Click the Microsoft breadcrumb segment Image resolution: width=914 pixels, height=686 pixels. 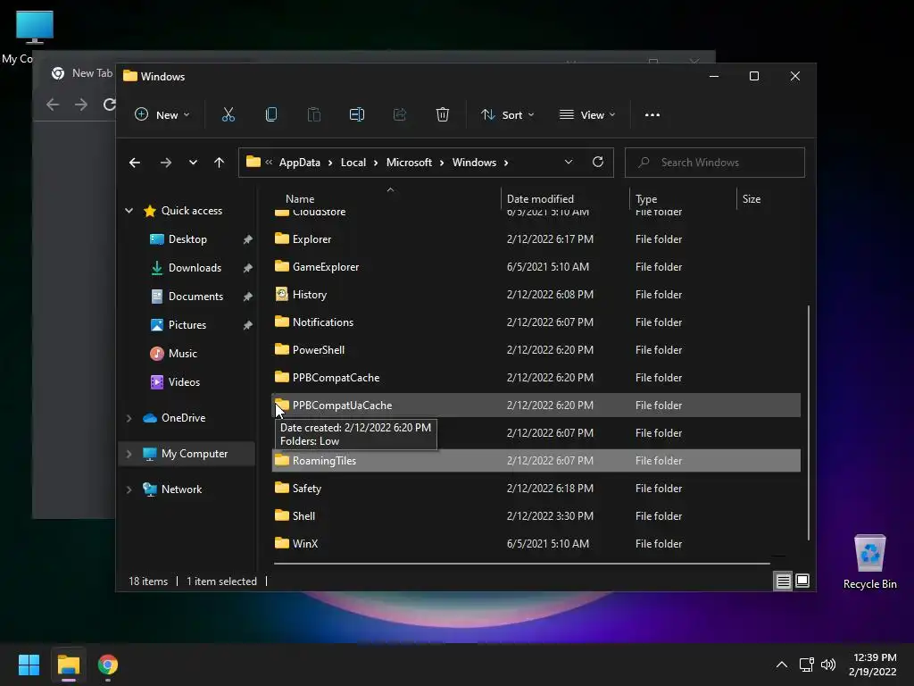(x=409, y=163)
